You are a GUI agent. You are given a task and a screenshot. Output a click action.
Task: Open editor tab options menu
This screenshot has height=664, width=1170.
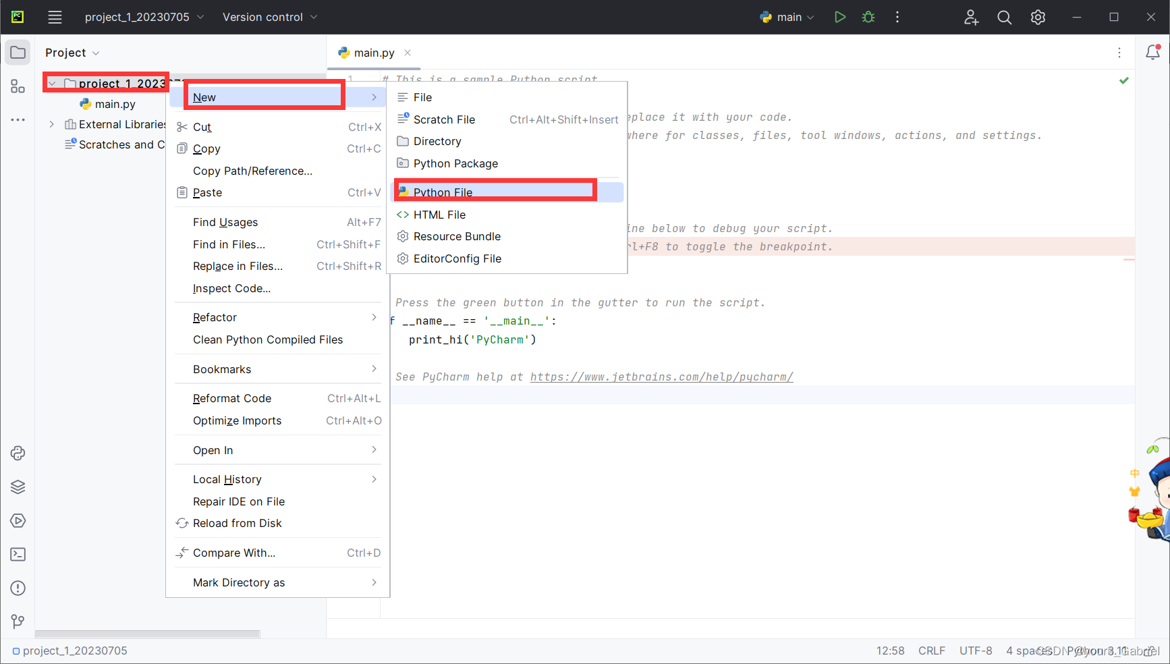(x=1119, y=53)
